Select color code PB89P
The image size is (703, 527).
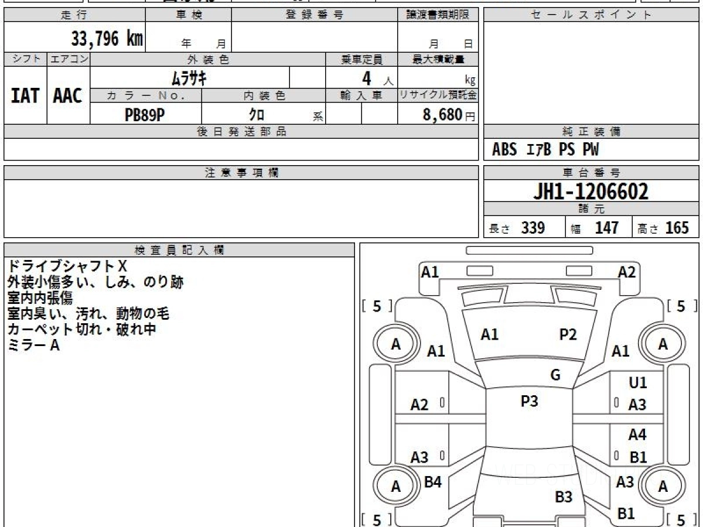click(145, 114)
